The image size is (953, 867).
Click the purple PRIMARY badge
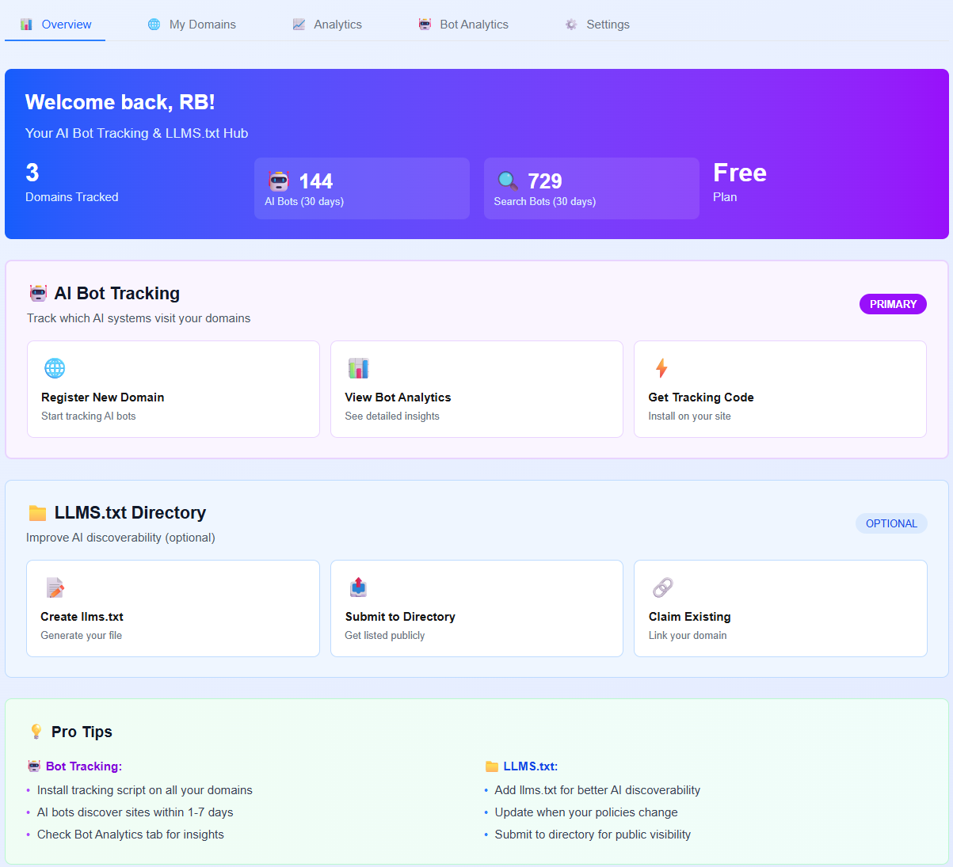(893, 304)
